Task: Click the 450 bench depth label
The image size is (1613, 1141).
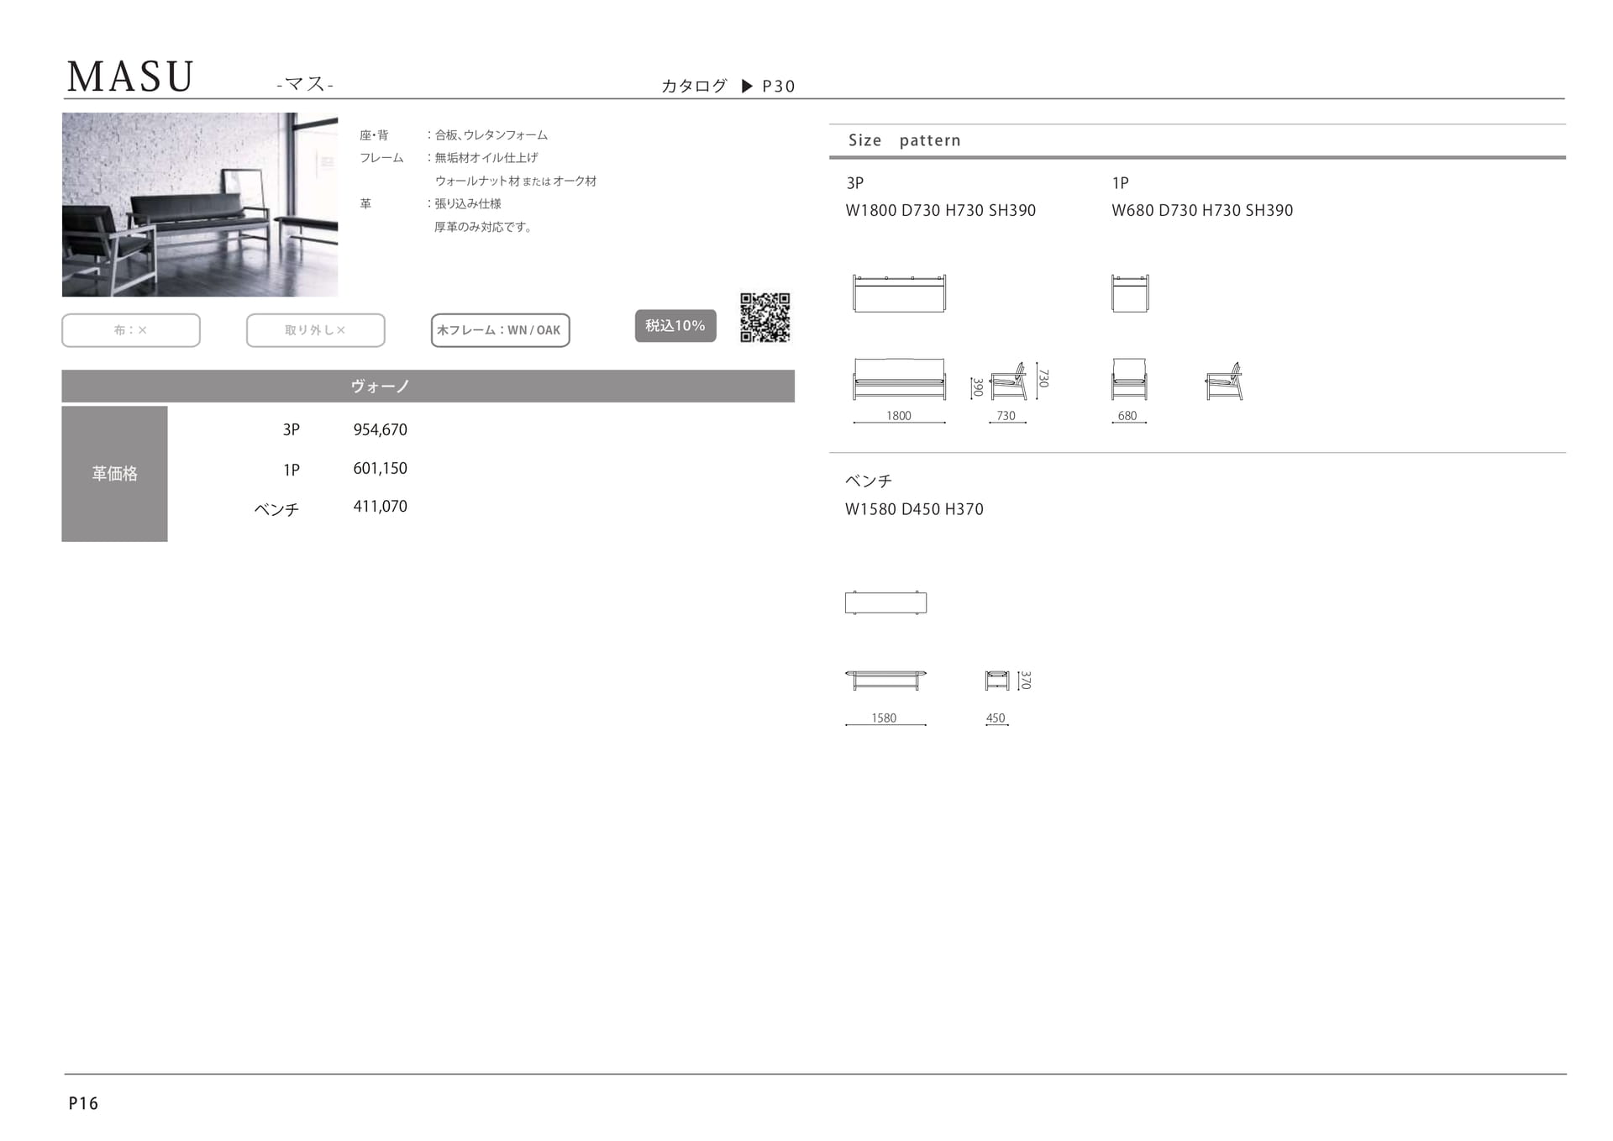Action: [x=996, y=718]
